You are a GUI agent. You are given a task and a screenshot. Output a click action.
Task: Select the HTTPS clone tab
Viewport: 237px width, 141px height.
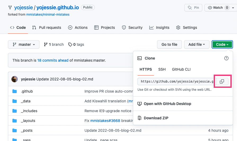[146, 69]
